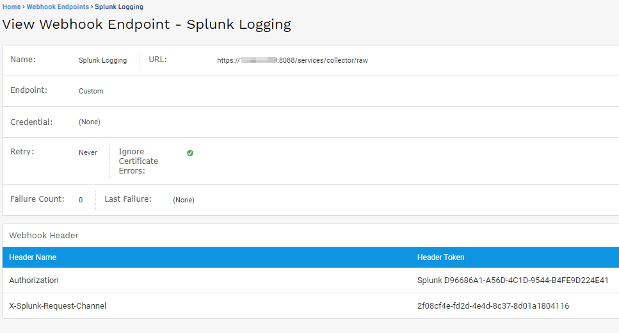Click the green Ignore Certificate Errors checkmark

click(x=190, y=153)
